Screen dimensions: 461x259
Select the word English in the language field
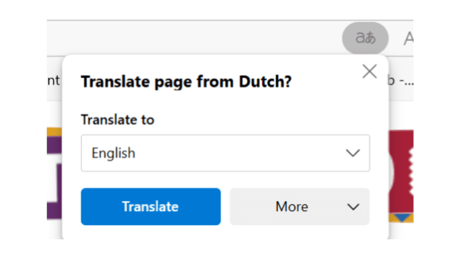[x=113, y=153]
